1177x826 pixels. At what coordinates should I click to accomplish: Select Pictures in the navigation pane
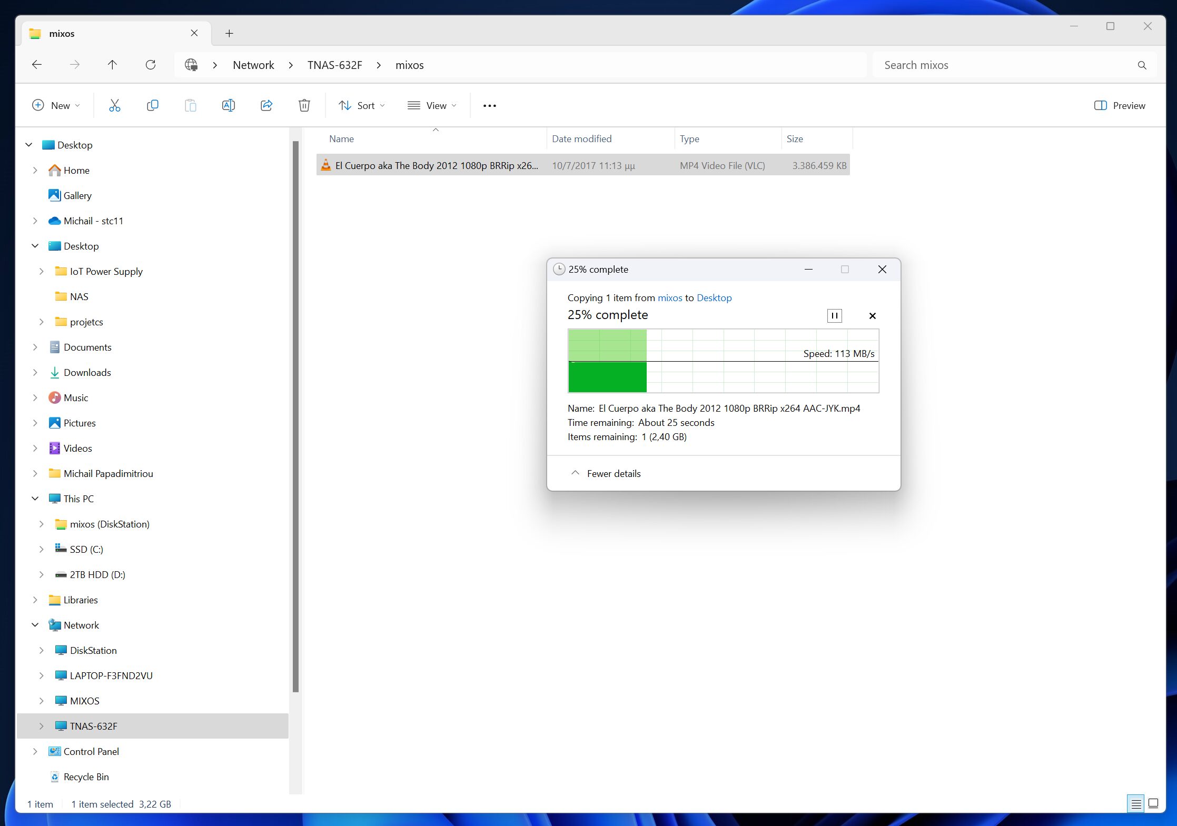[72, 423]
